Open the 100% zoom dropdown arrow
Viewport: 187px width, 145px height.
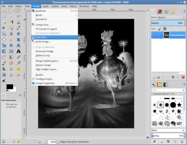58,142
